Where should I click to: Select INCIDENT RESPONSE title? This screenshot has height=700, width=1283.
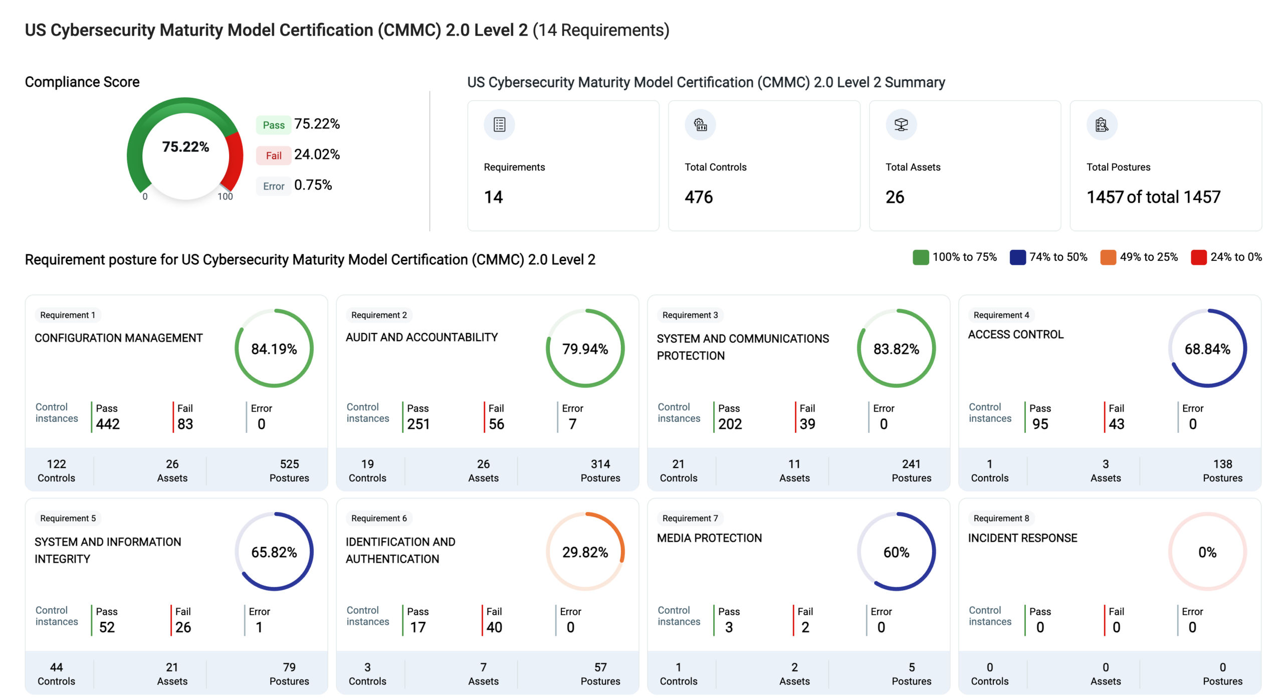(1022, 538)
